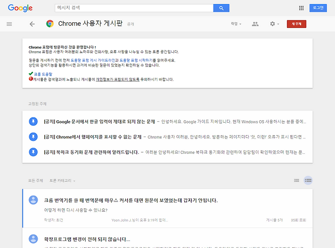
Task: Open notice 북마크 동기화 문제 관련하여 알려드립니다
Action: click(x=91, y=152)
